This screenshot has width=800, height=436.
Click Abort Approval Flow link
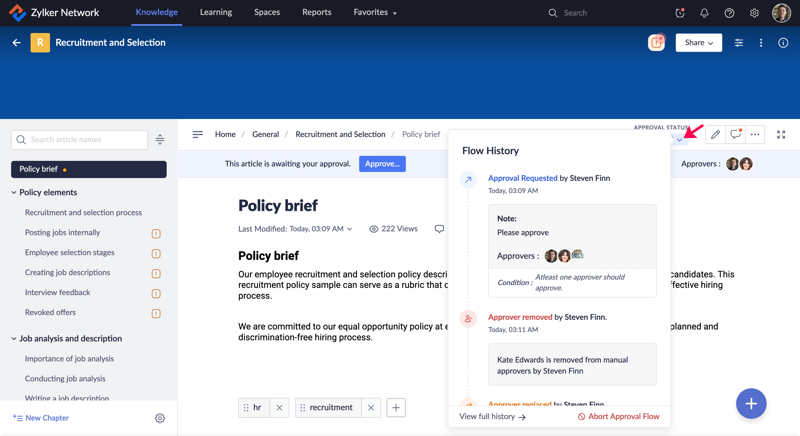pyautogui.click(x=618, y=416)
